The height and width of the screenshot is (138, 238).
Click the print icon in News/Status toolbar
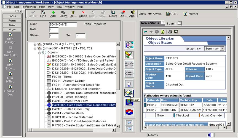[170, 32]
